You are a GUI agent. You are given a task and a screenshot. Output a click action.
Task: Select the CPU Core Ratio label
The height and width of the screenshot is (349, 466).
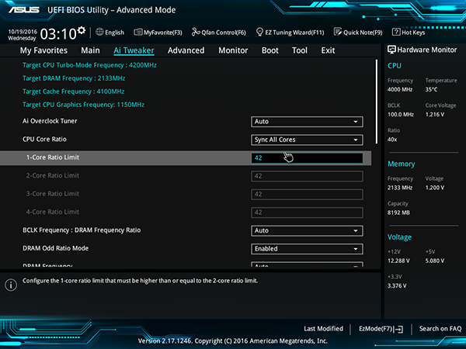click(x=44, y=139)
